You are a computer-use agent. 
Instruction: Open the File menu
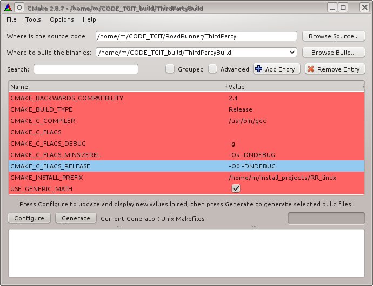11,19
